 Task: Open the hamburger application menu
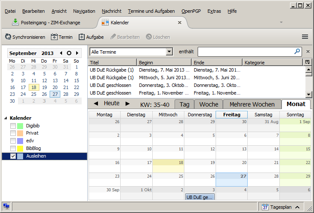(305, 37)
